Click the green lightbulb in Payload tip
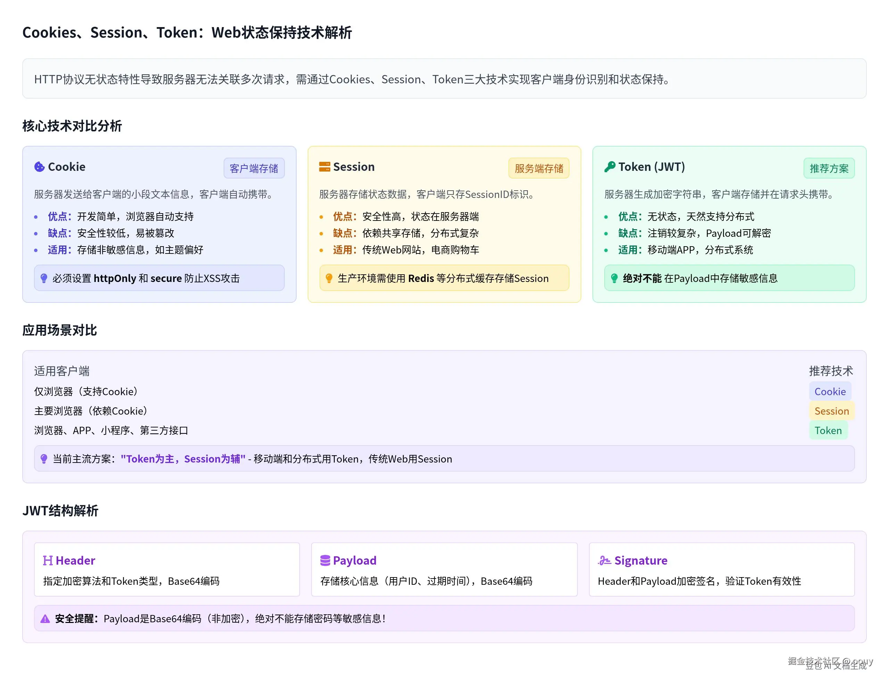The image size is (889, 682). tap(614, 278)
